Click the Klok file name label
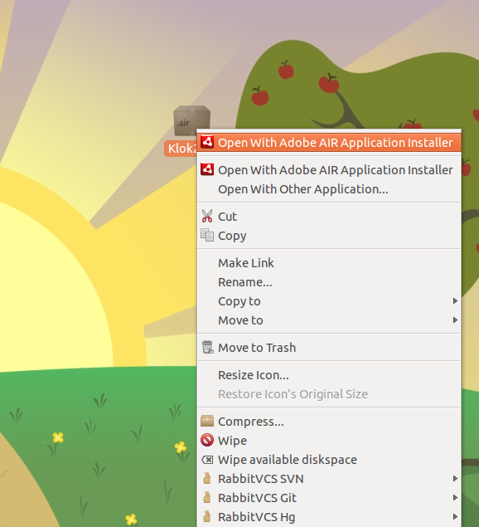This screenshot has height=527, width=479. pyautogui.click(x=181, y=149)
